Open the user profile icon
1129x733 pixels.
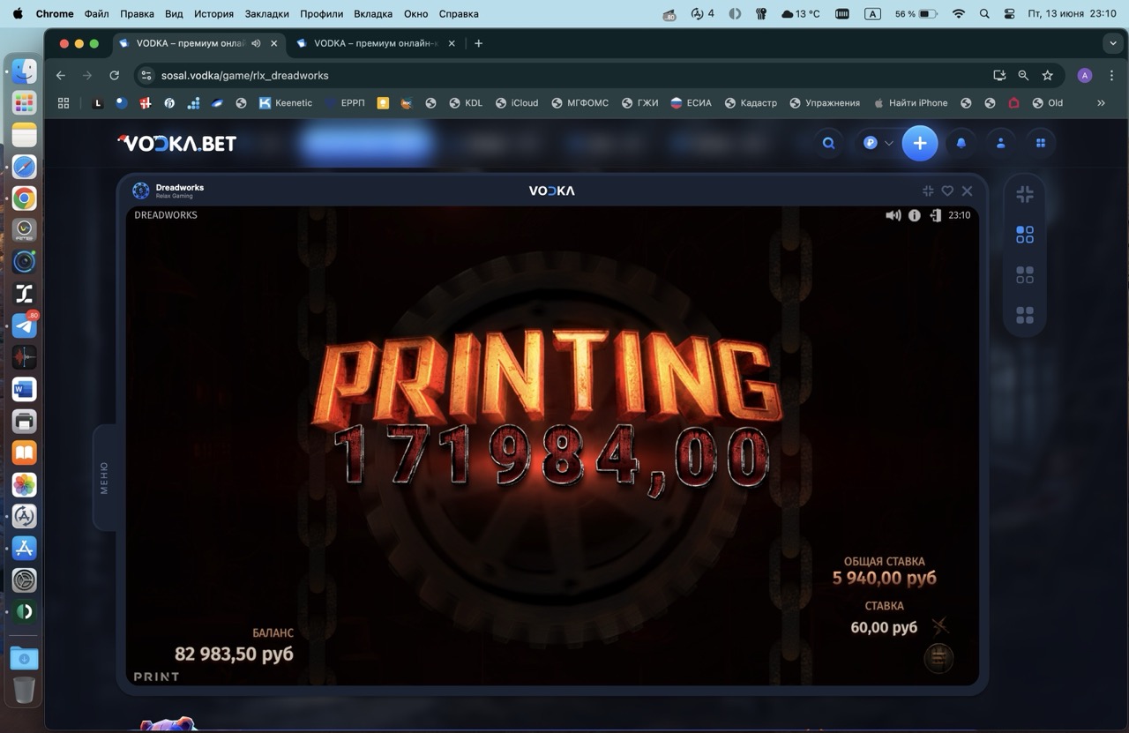tap(1000, 143)
